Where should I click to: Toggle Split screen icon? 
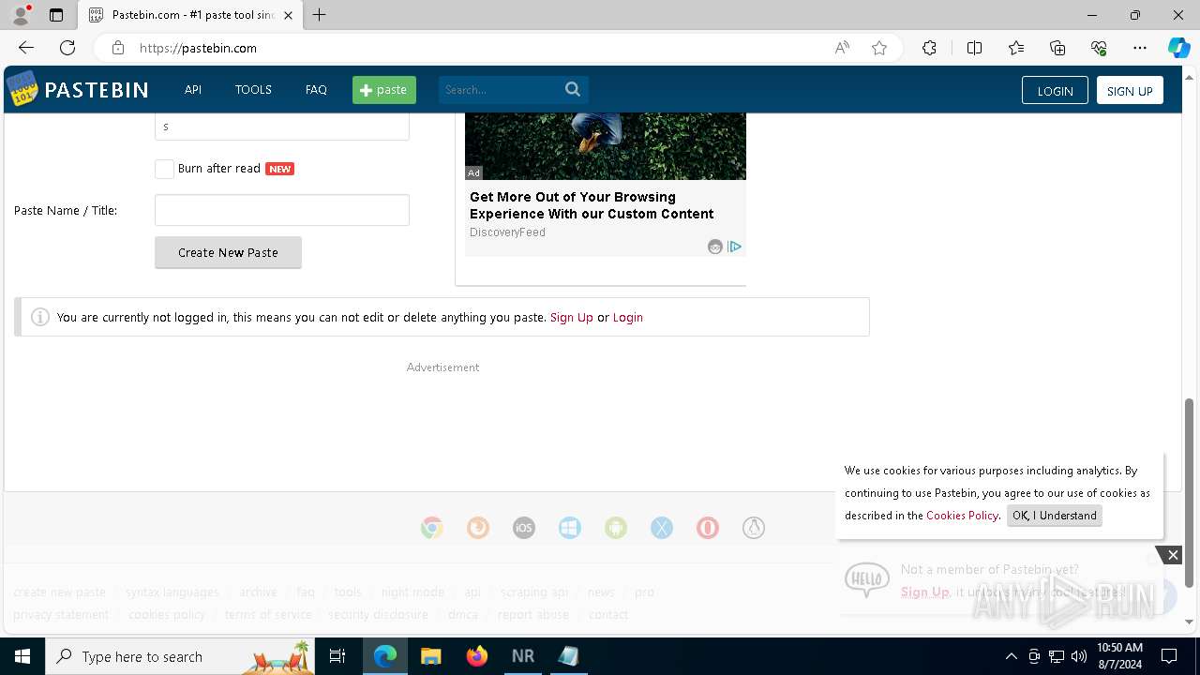point(974,48)
